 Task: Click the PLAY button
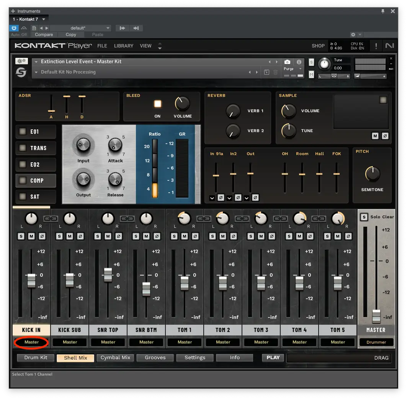[x=273, y=358]
